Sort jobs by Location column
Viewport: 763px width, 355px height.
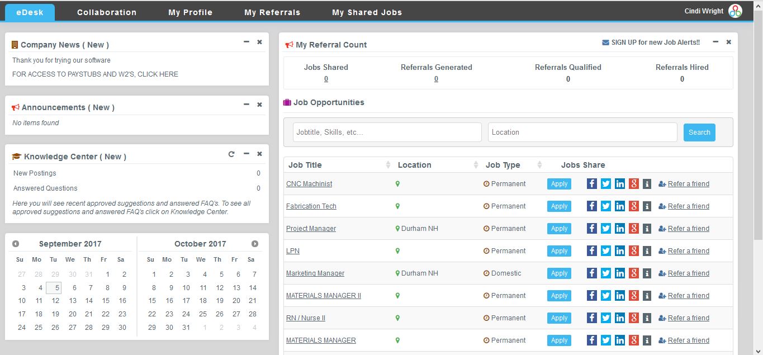point(476,165)
